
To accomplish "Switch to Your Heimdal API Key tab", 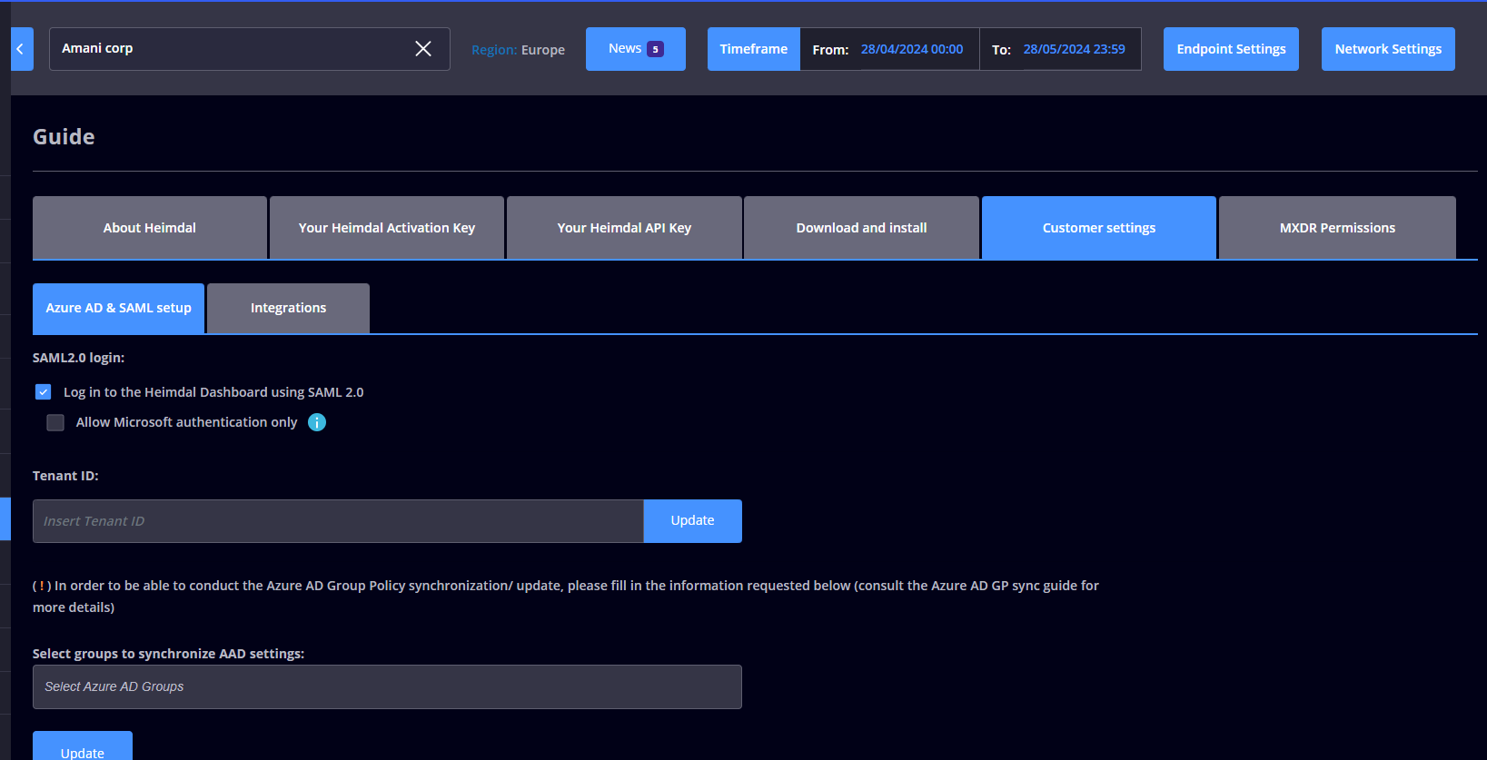I will [624, 228].
